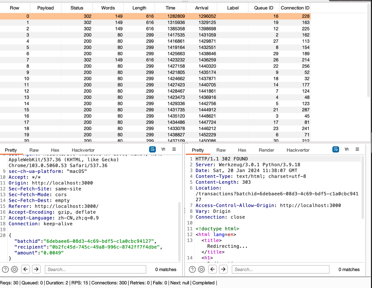Open request panel hamburger options menu

(174, 149)
